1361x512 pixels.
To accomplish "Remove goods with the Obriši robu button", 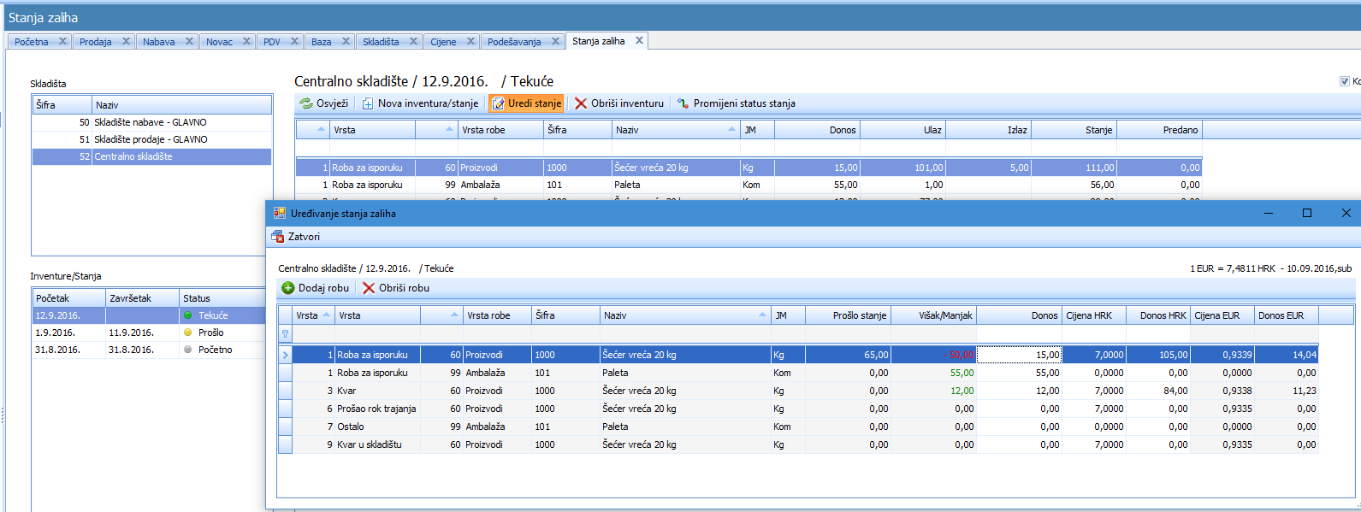I will 396,288.
